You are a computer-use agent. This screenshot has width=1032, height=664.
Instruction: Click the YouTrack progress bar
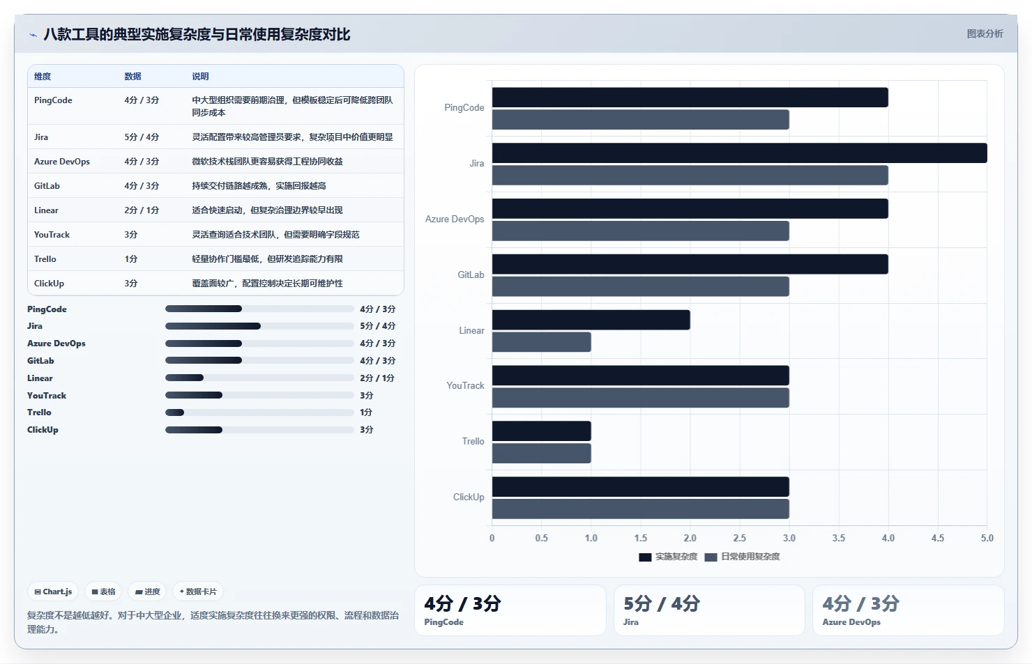(259, 395)
